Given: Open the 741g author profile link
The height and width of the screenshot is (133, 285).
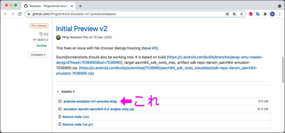Looking at the screenshot, I should tap(65, 37).
